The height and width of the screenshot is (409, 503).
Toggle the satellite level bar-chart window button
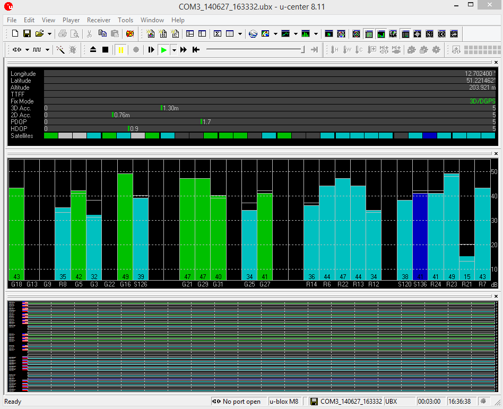pos(380,34)
